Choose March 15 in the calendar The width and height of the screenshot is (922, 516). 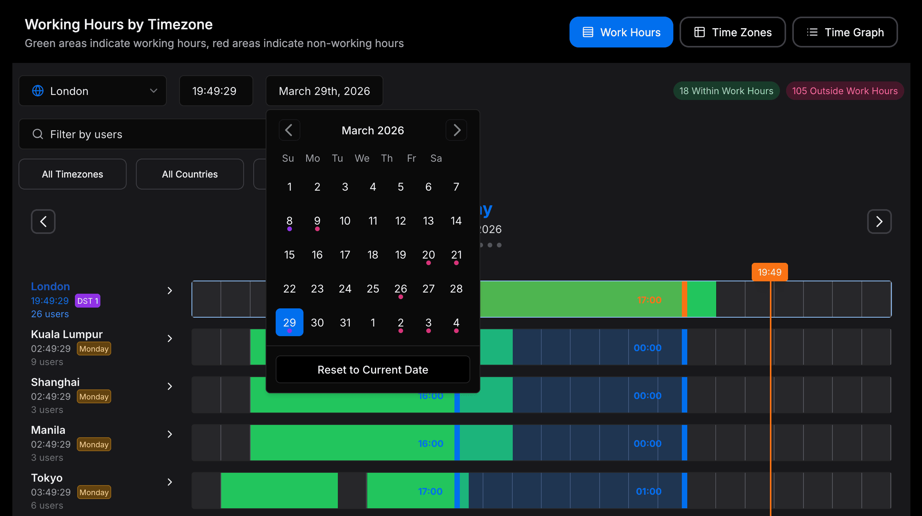289,254
